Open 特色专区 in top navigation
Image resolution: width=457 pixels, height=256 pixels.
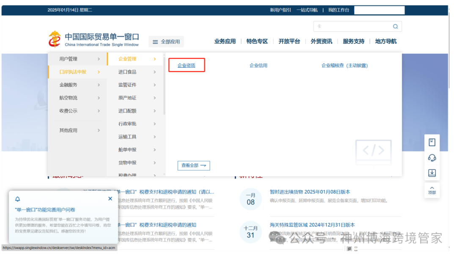[257, 41]
